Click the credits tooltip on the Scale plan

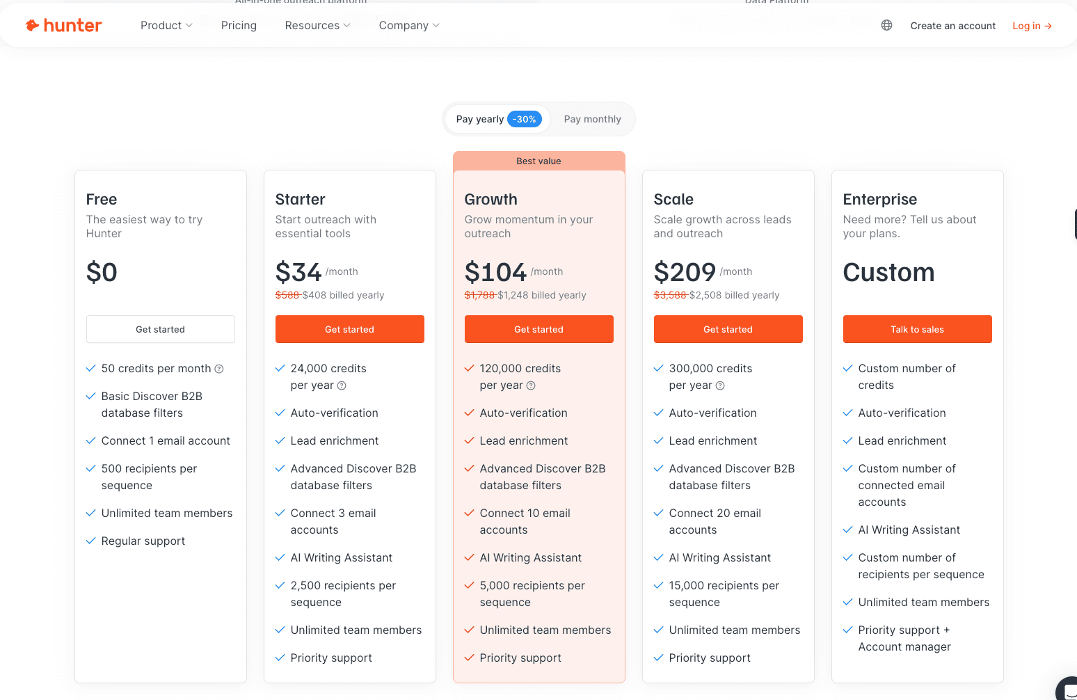[x=720, y=385]
